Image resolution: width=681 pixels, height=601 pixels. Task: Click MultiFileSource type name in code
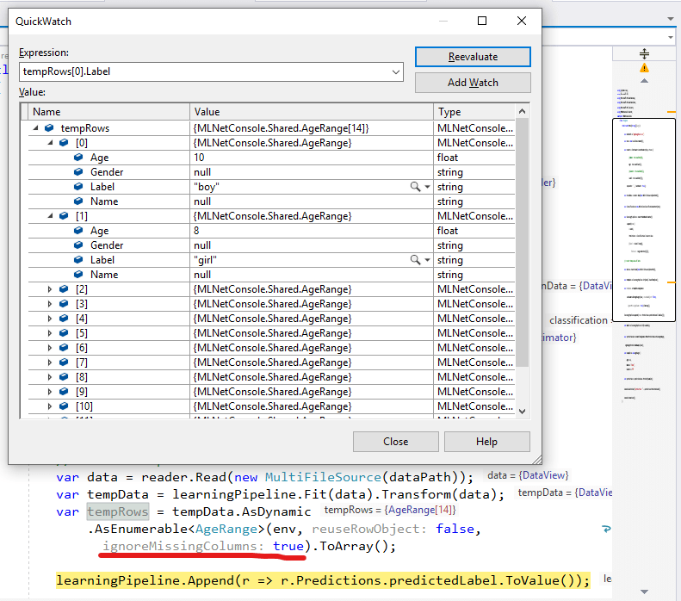click(x=323, y=477)
